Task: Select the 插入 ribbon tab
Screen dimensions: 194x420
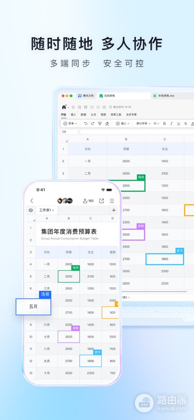Action: (73, 115)
